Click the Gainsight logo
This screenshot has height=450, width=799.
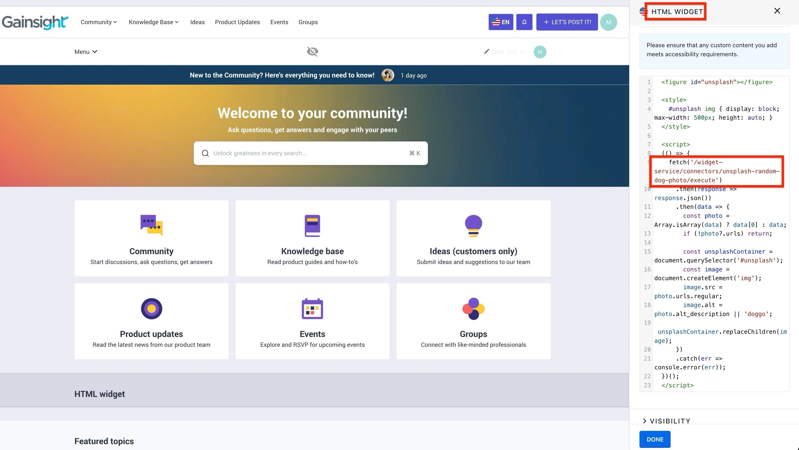tap(35, 22)
